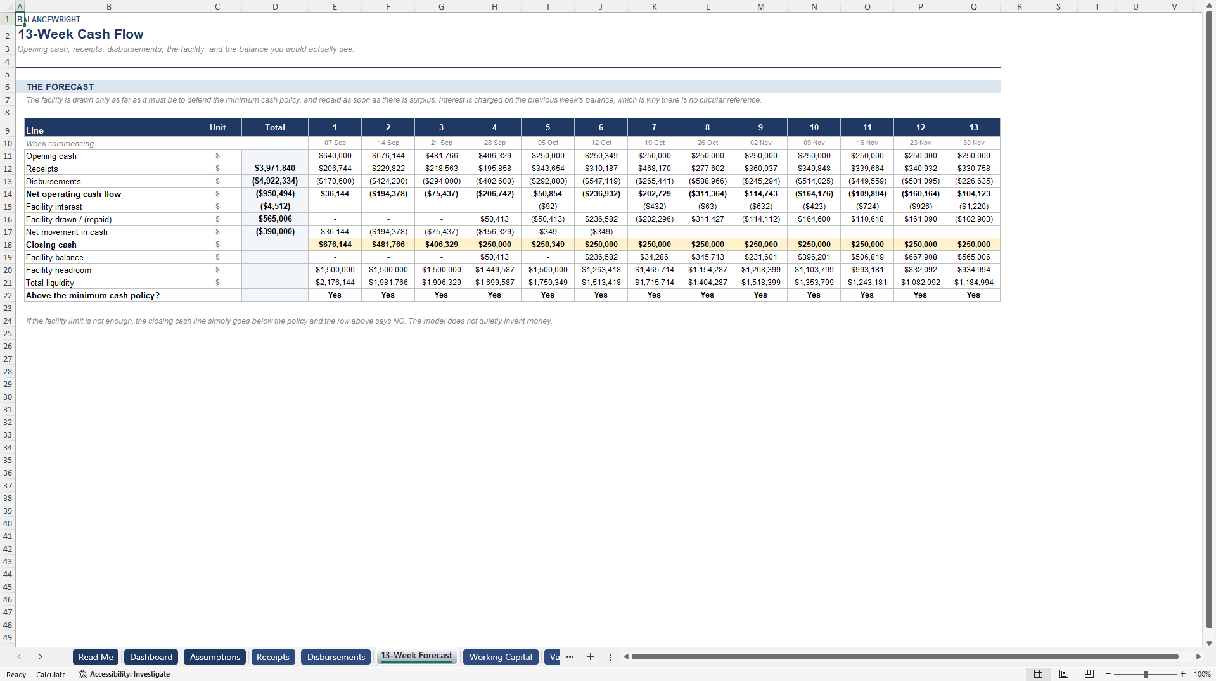Select the 13-Week Forecast sheet tab

416,656
